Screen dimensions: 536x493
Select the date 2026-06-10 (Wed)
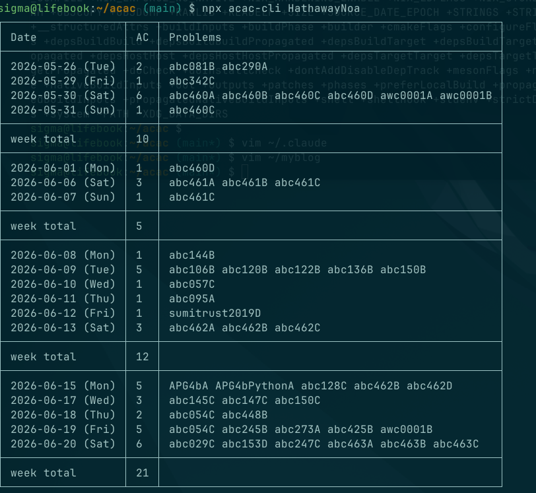63,284
